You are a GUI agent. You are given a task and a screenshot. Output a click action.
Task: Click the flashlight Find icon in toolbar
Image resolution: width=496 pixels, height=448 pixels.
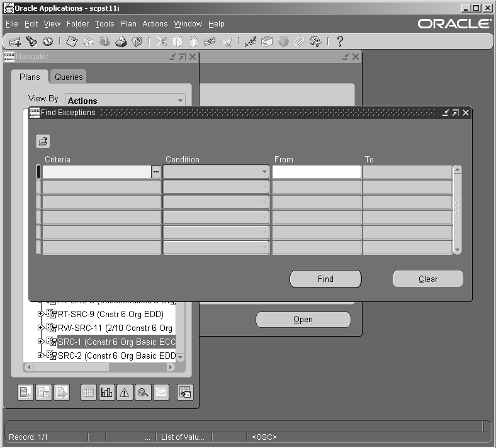31,42
